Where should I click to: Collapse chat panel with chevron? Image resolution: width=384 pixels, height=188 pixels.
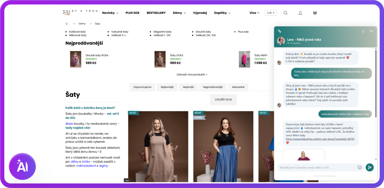[x=371, y=31]
